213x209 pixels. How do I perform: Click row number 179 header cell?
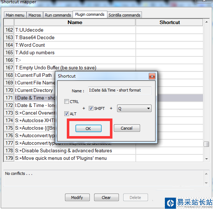coord(9,158)
